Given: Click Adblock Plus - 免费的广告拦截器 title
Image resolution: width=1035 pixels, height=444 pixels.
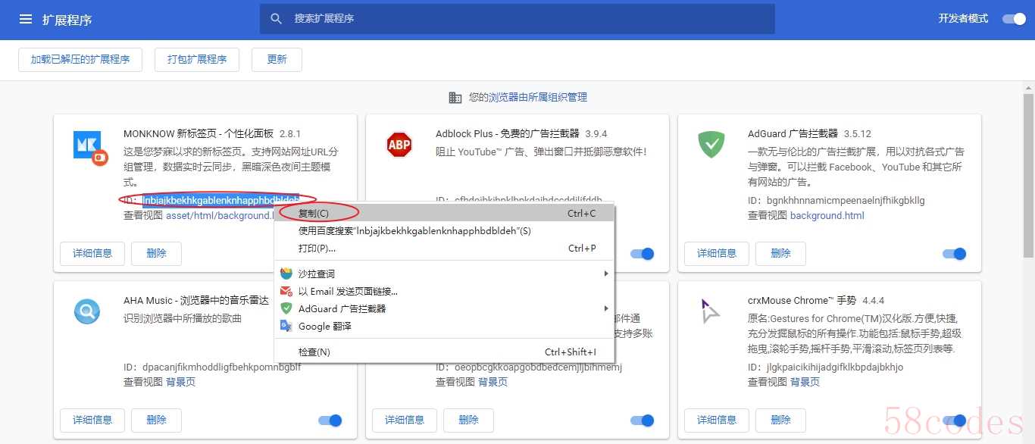Looking at the screenshot, I should 507,133.
